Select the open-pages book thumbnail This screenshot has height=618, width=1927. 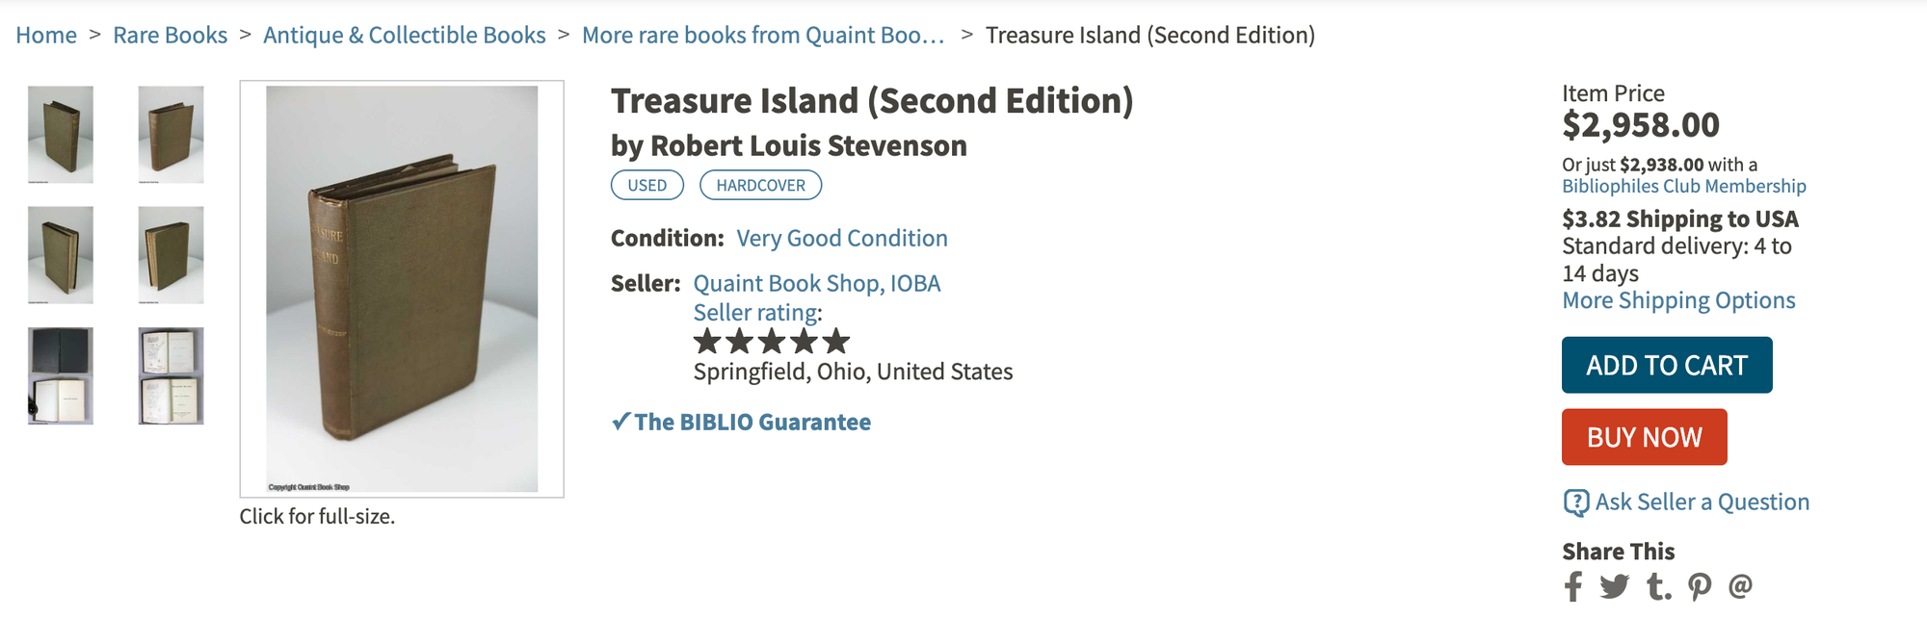coord(169,374)
